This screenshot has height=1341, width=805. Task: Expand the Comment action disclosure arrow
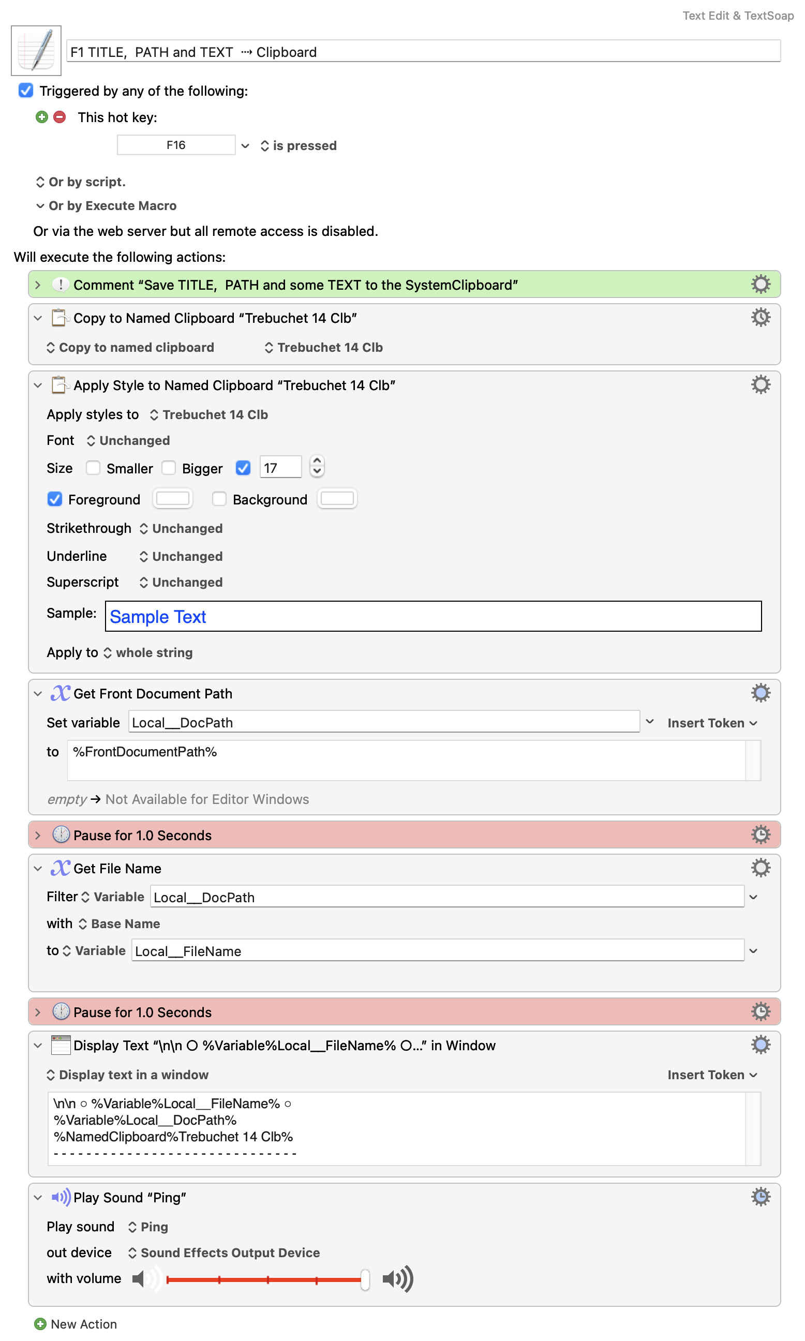37,285
